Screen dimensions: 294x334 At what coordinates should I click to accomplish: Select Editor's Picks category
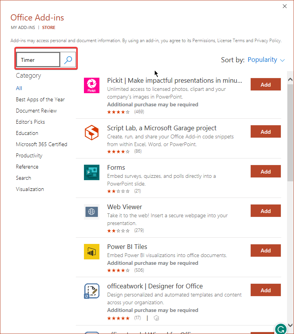point(30,122)
